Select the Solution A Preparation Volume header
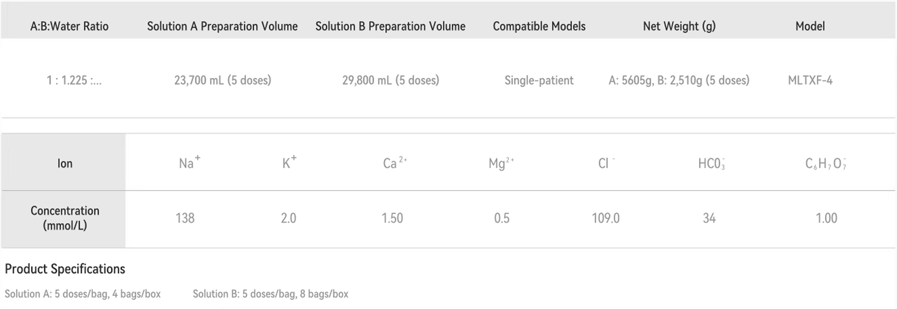 tap(222, 26)
